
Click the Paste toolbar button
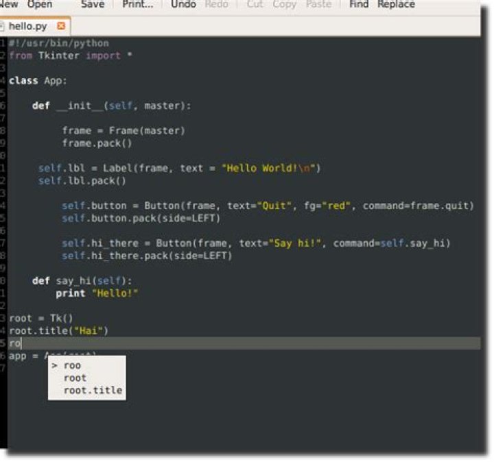pyautogui.click(x=318, y=4)
